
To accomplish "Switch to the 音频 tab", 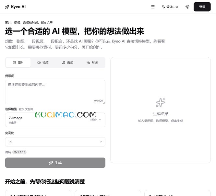I will (67, 63).
